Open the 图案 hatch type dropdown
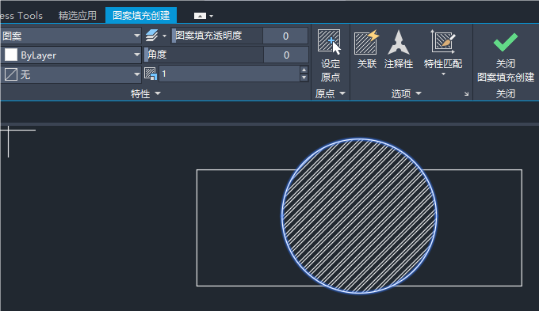Viewport: 539px width, 311px height. [x=71, y=36]
